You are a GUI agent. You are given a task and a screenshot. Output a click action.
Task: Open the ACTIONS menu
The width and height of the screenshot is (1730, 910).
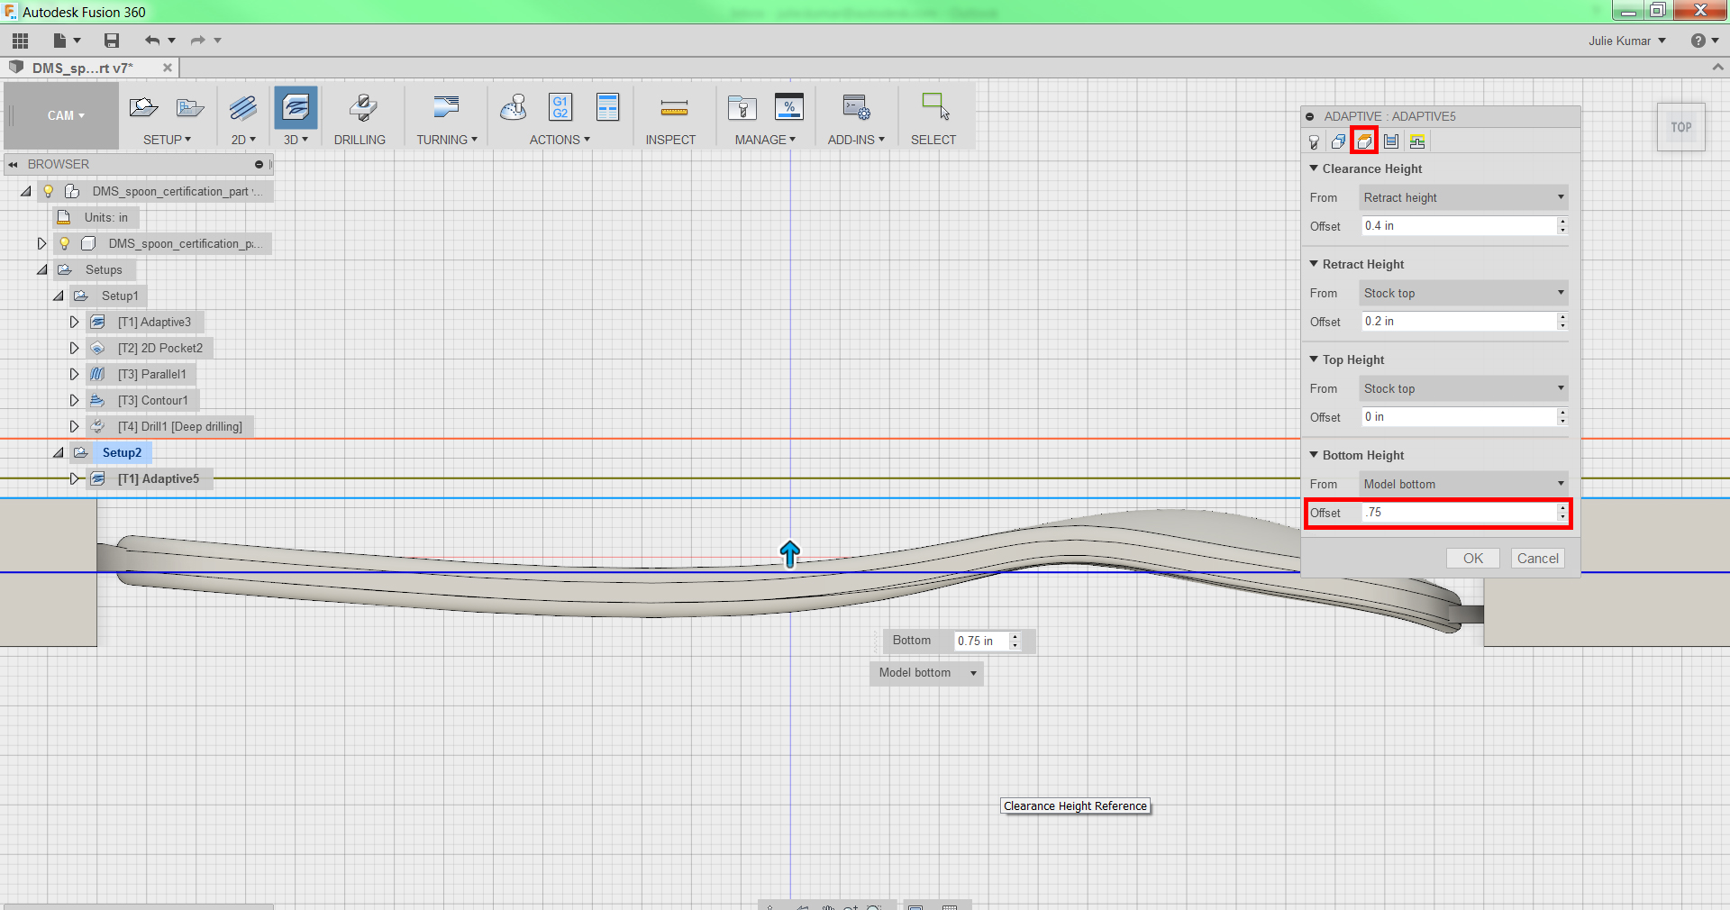pyautogui.click(x=560, y=140)
